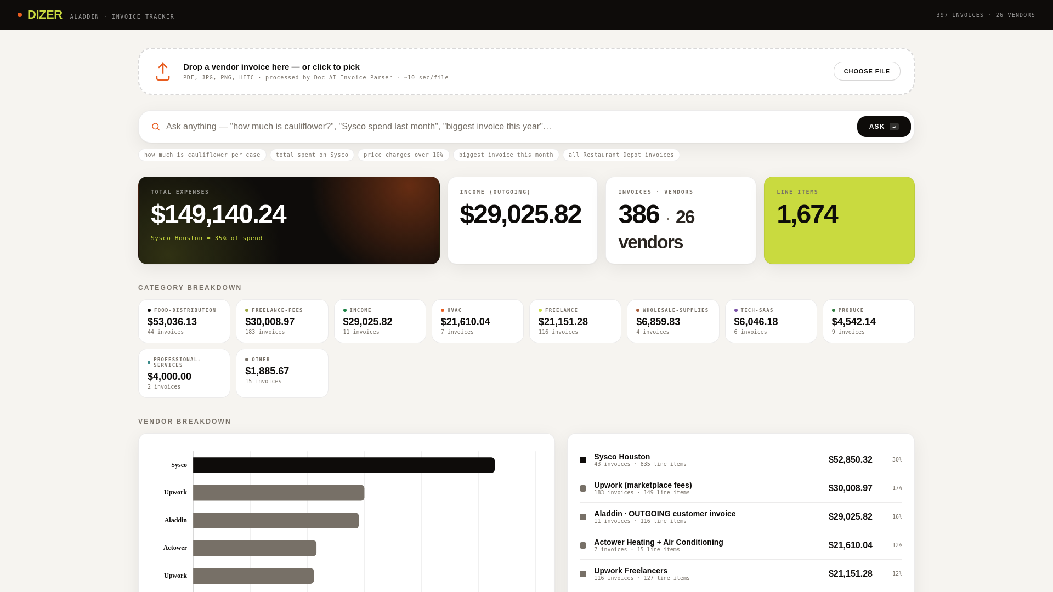Click the Upwork marketplace fees color square

tap(583, 488)
